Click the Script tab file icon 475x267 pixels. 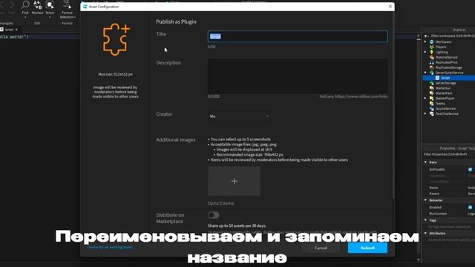(1, 30)
